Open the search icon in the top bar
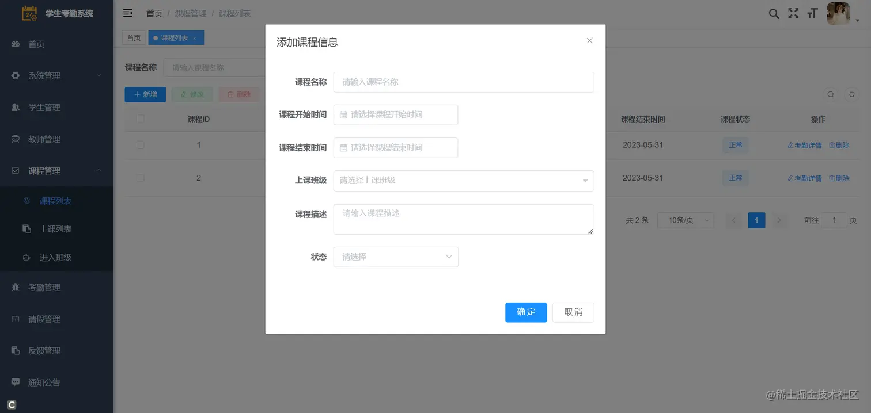871x413 pixels. (774, 13)
